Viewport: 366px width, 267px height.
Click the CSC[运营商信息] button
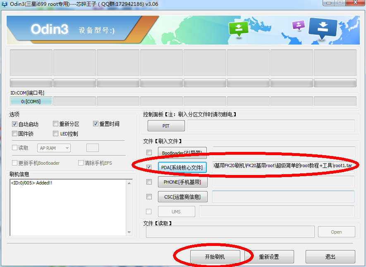(x=182, y=196)
